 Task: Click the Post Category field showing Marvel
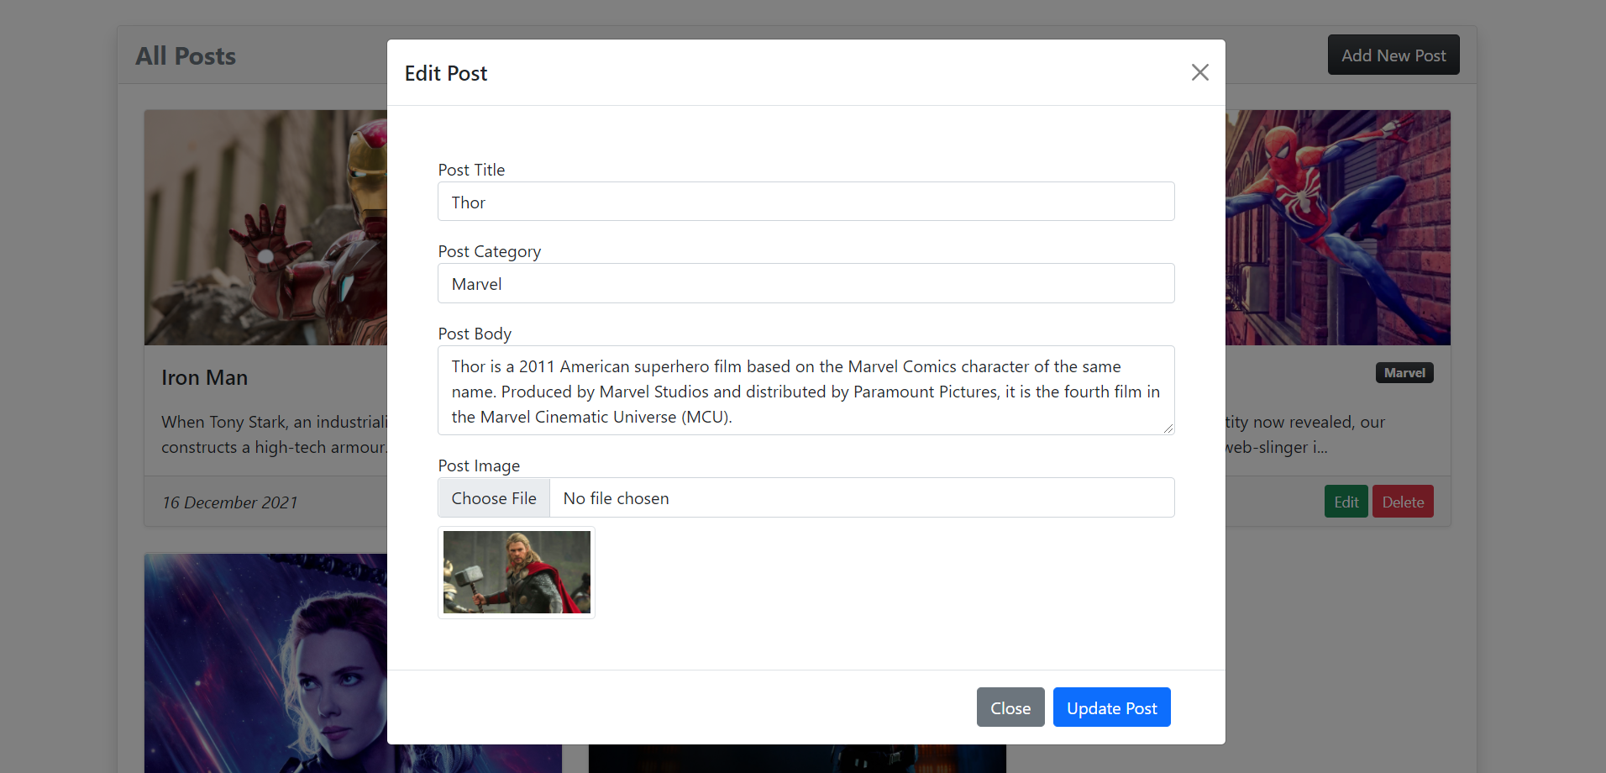(805, 283)
